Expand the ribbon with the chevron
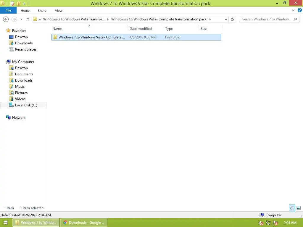 coord(293,10)
